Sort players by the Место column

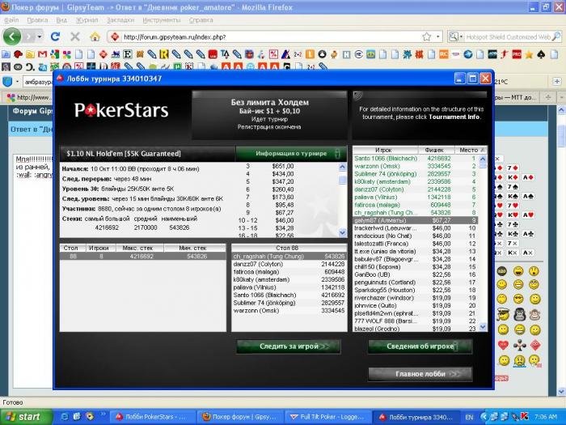[471, 150]
